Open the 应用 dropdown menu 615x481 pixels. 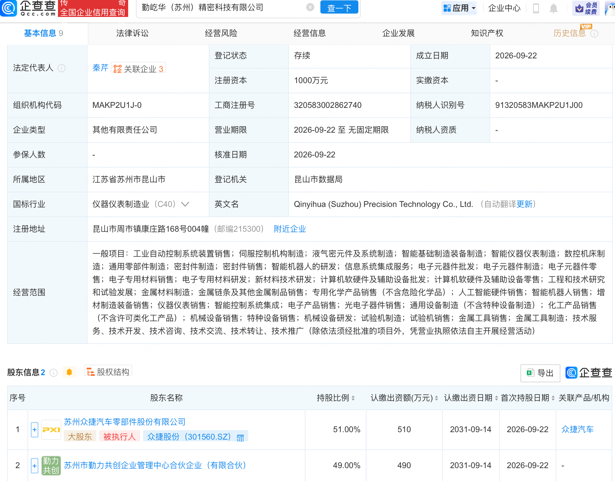point(459,8)
